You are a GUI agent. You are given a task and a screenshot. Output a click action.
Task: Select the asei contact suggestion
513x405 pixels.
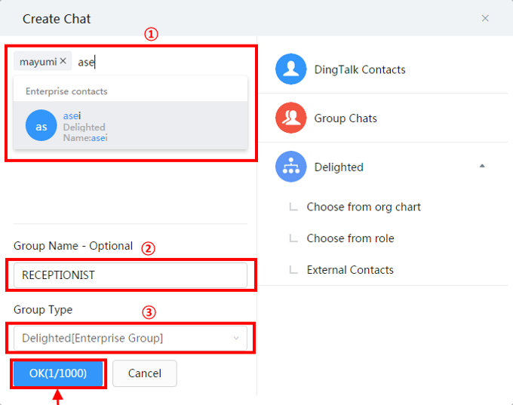click(131, 126)
